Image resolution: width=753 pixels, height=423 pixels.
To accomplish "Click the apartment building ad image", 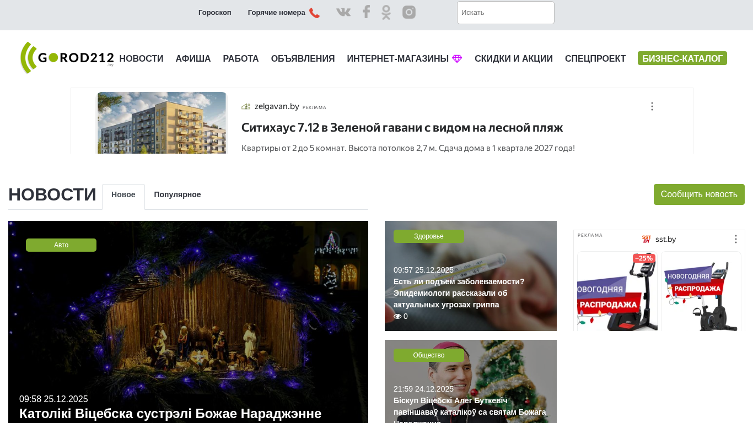I will point(162,123).
